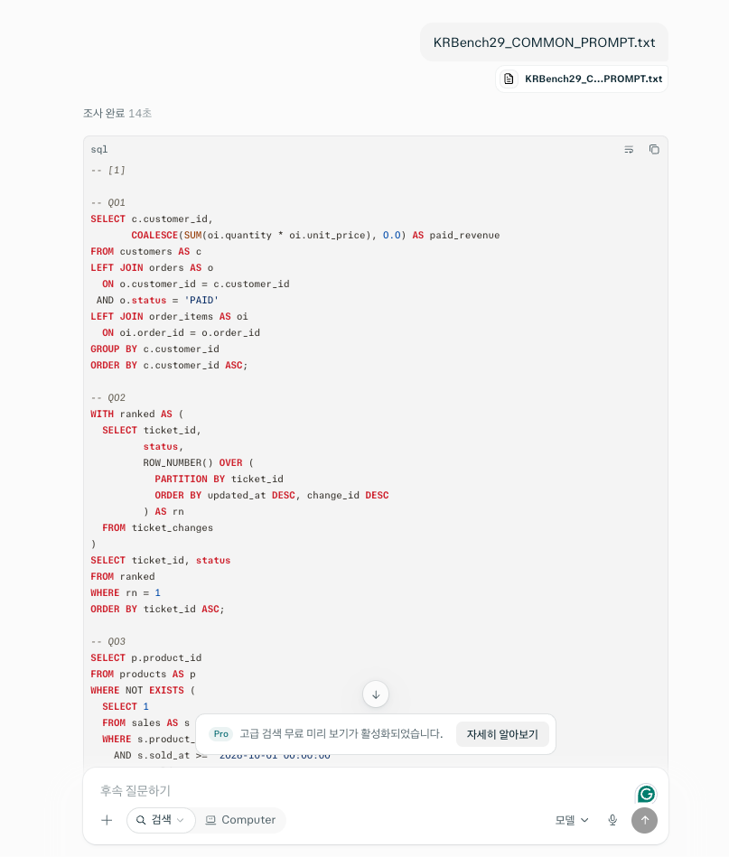
Task: Copy the SQL code block
Action: (x=654, y=149)
